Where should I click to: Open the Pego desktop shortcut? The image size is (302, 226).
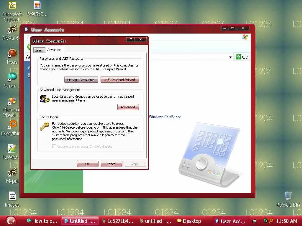[12, 56]
